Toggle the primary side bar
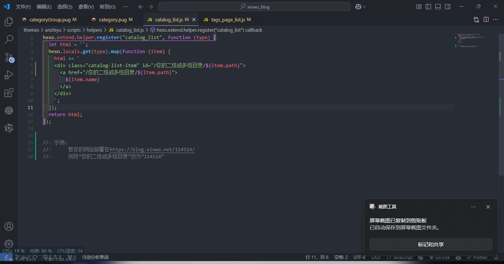504x264 pixels. [x=428, y=7]
